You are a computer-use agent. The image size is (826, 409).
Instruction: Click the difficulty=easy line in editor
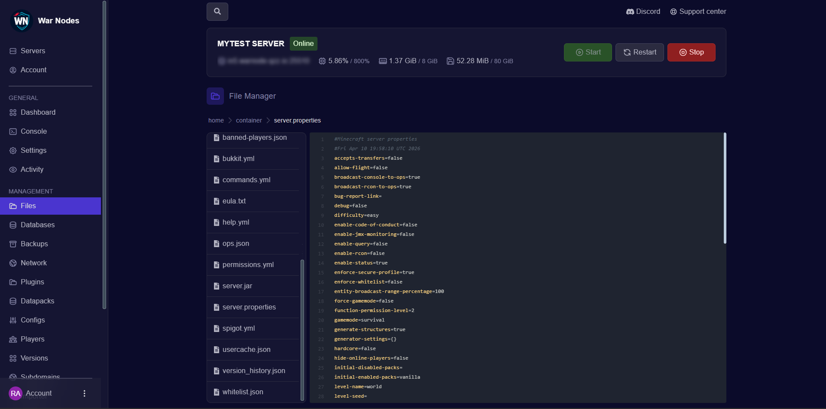[356, 216]
